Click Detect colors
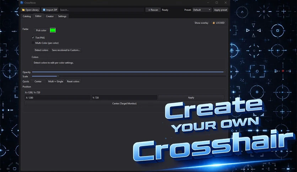 click(41, 50)
